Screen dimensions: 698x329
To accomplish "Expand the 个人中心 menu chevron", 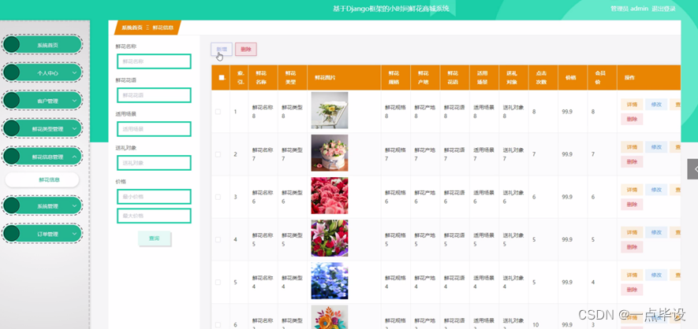I will pyautogui.click(x=74, y=73).
